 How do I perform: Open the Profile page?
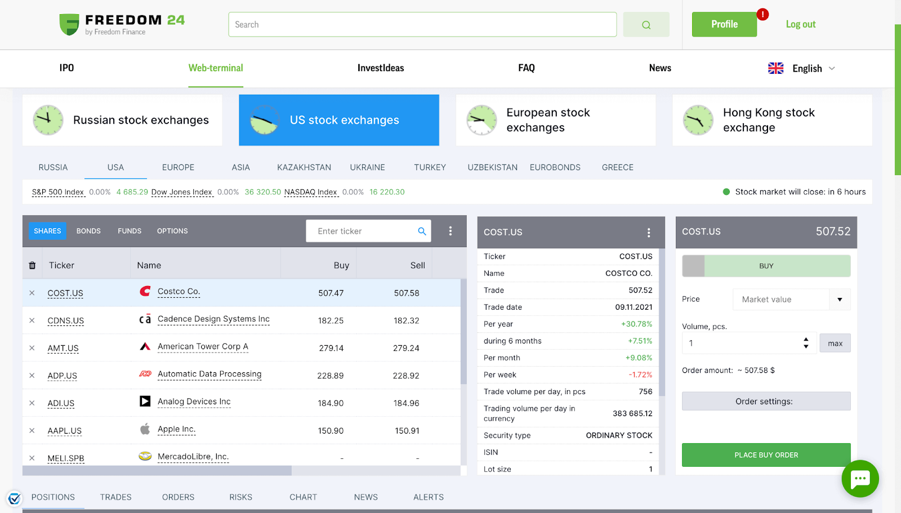pyautogui.click(x=724, y=24)
